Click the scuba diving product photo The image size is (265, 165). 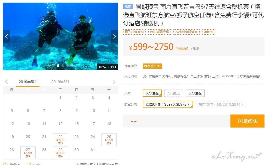tap(60, 36)
